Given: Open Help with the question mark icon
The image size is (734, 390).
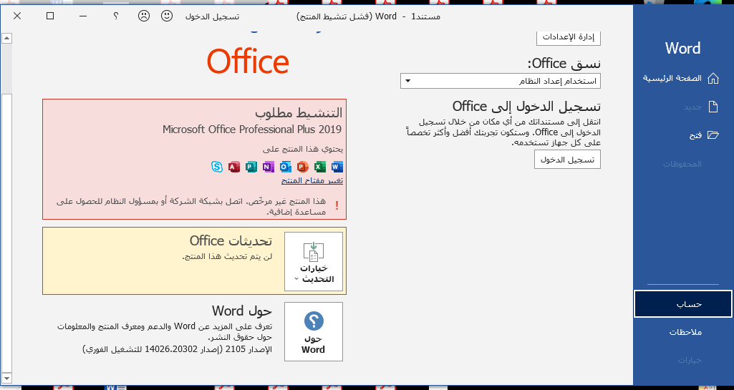Looking at the screenshot, I should click(115, 16).
